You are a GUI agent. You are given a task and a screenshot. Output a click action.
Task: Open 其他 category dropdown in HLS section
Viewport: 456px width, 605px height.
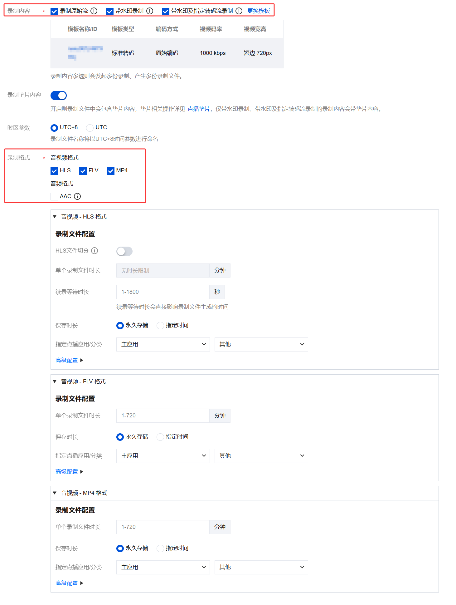point(261,344)
